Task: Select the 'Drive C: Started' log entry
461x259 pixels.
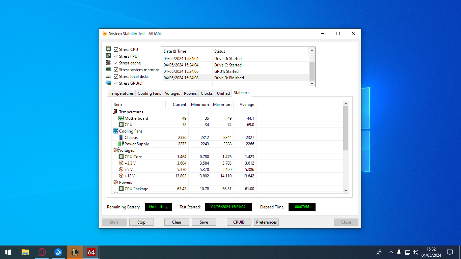Action: [x=235, y=65]
